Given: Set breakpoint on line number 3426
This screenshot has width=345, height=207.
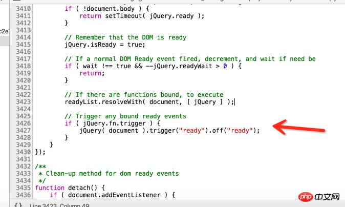Looking at the screenshot, I should (24, 123).
